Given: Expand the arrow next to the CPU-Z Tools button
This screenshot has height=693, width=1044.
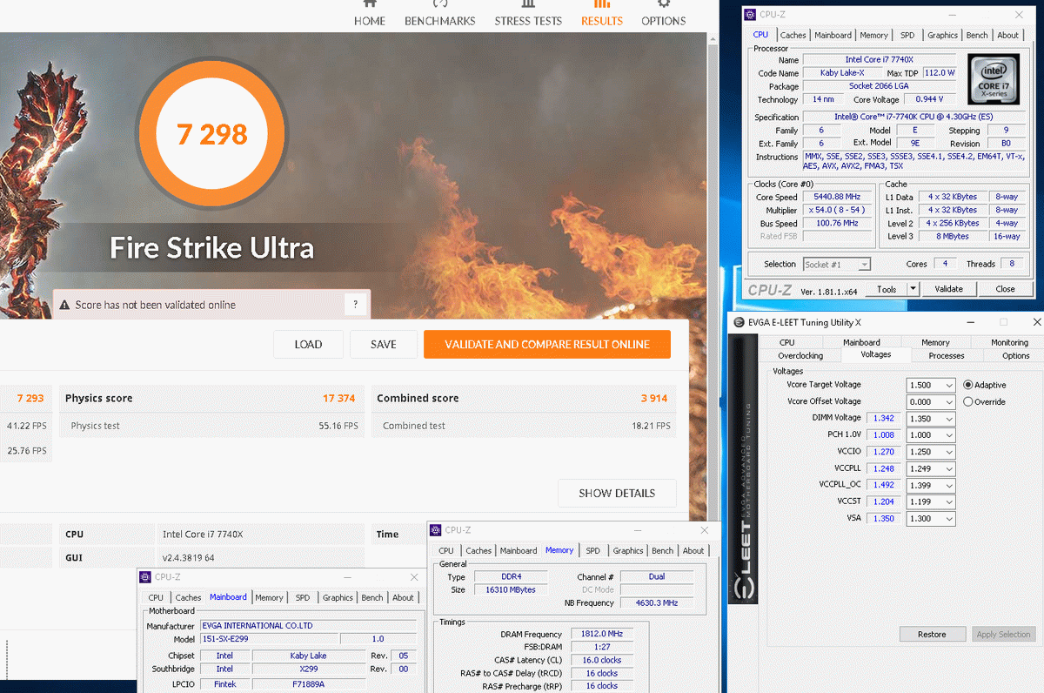Looking at the screenshot, I should pos(913,289).
